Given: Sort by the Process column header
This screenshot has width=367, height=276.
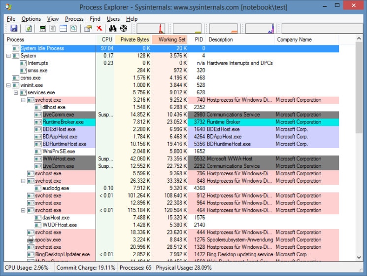Looking at the screenshot, I should tap(50, 39).
